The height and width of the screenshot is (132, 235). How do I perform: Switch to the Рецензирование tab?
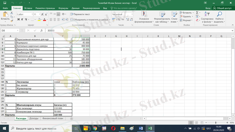(x=91, y=8)
